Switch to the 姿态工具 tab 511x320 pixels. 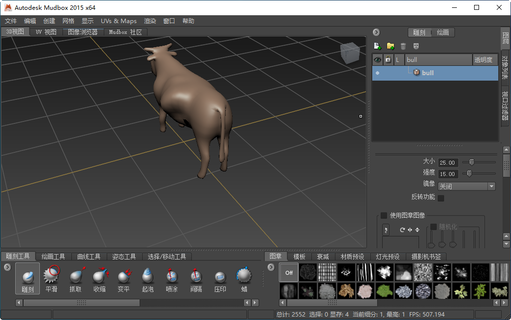(124, 257)
